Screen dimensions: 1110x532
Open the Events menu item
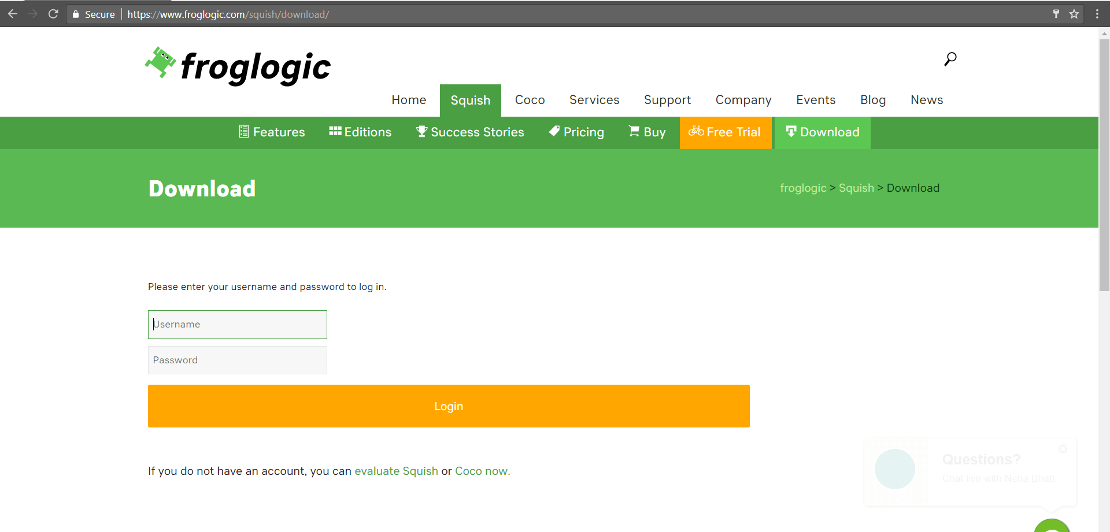point(816,100)
